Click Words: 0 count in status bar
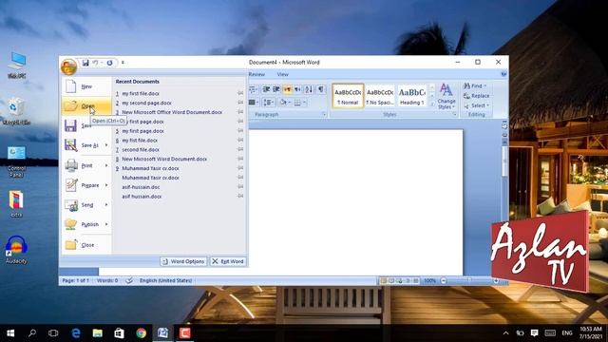608x342 pixels. (x=107, y=280)
